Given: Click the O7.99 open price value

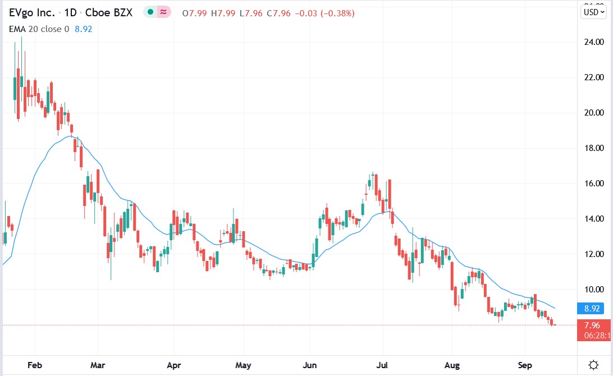Looking at the screenshot, I should [x=193, y=13].
